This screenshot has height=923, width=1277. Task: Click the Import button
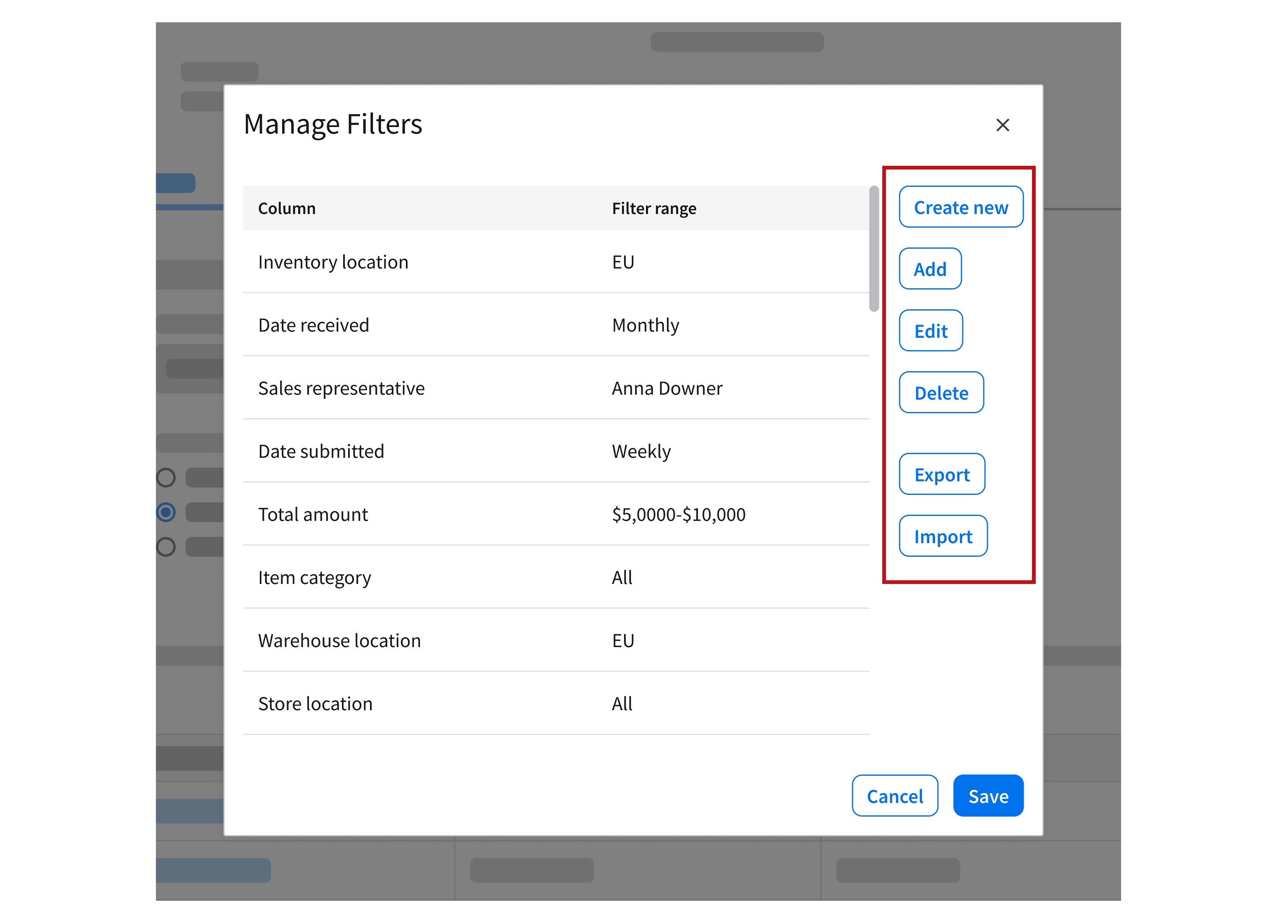tap(942, 536)
